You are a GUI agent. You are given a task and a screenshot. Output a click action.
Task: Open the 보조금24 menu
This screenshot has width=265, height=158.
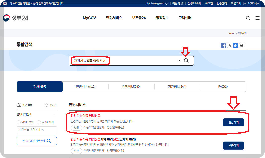139,18
